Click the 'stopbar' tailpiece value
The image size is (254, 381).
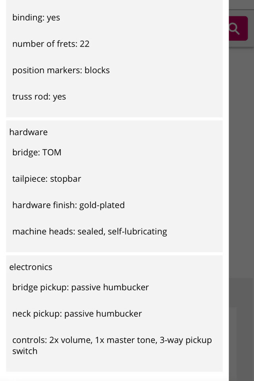[x=65, y=179]
